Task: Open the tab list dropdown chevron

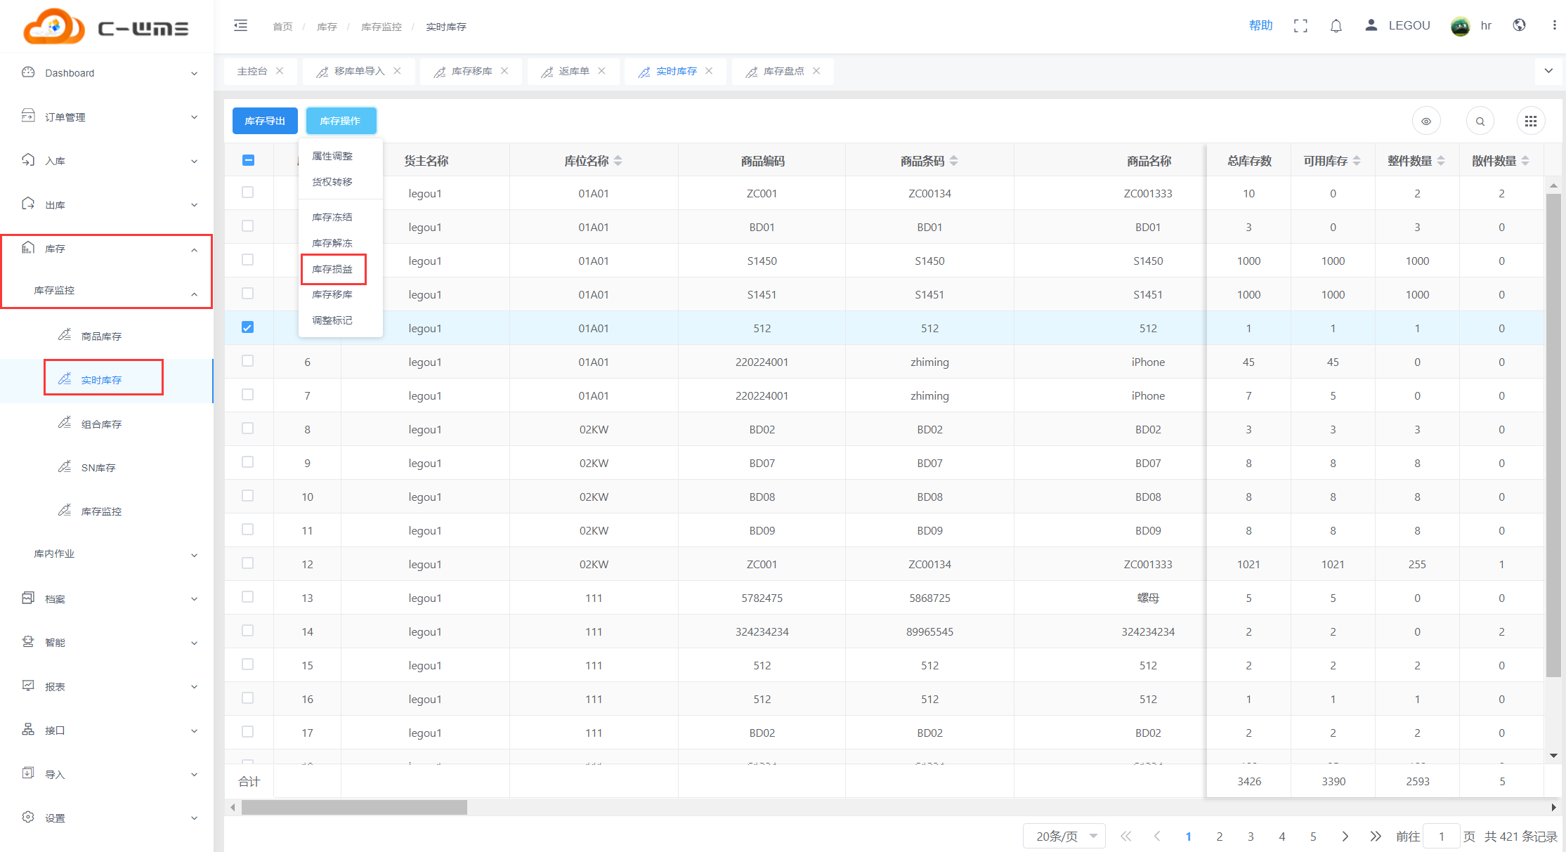Action: (x=1548, y=71)
